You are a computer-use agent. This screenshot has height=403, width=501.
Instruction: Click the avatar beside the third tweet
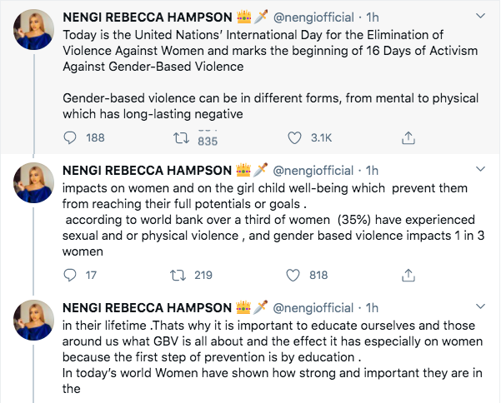[32, 321]
